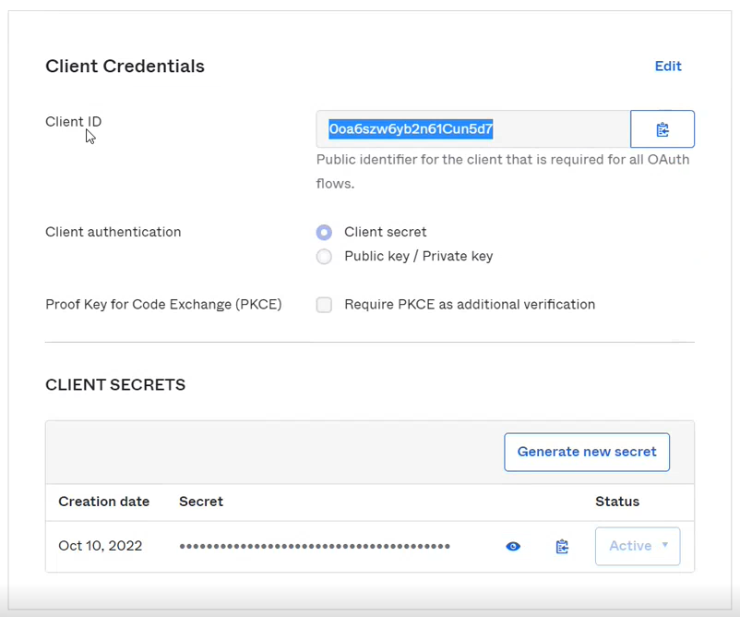
Task: Click Generate new secret button
Action: [587, 452]
